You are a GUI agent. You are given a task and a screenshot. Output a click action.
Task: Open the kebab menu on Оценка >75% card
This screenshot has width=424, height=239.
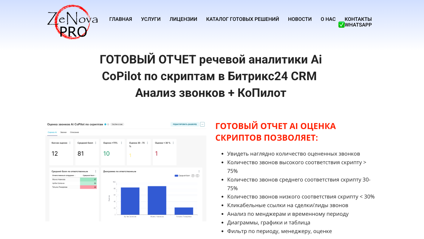(x=122, y=143)
